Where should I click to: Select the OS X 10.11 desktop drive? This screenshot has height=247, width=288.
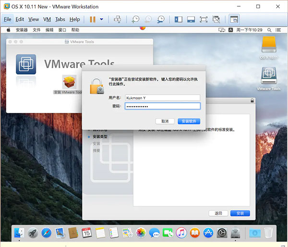pyautogui.click(x=269, y=45)
